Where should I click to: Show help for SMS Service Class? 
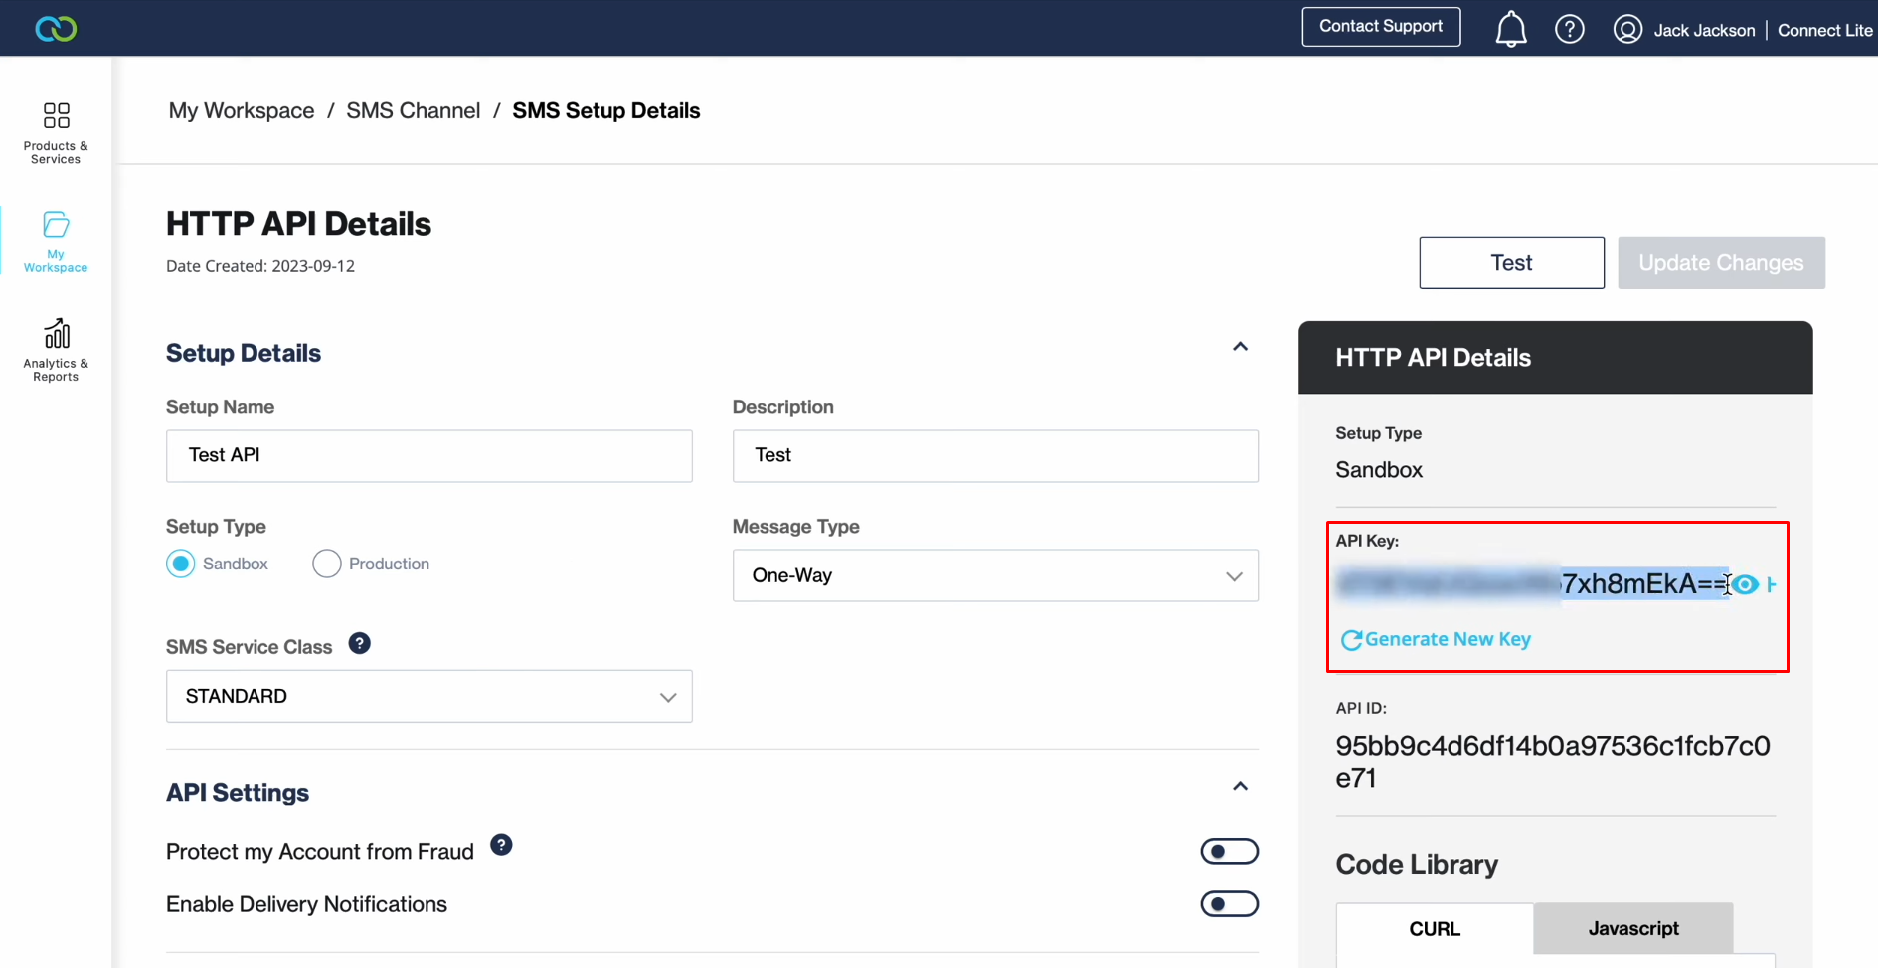pyautogui.click(x=360, y=644)
